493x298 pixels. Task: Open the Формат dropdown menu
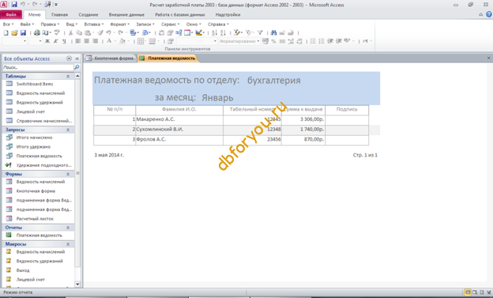(x=119, y=25)
